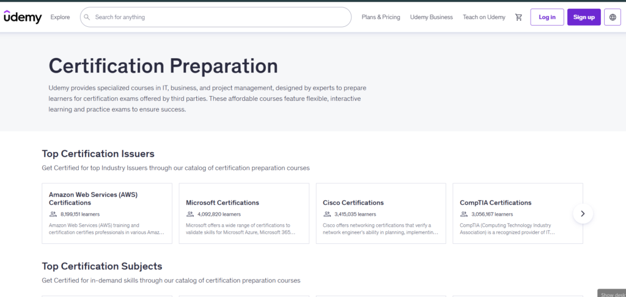Click the 3,056,167 learners text
This screenshot has width=626, height=297.
coord(492,215)
